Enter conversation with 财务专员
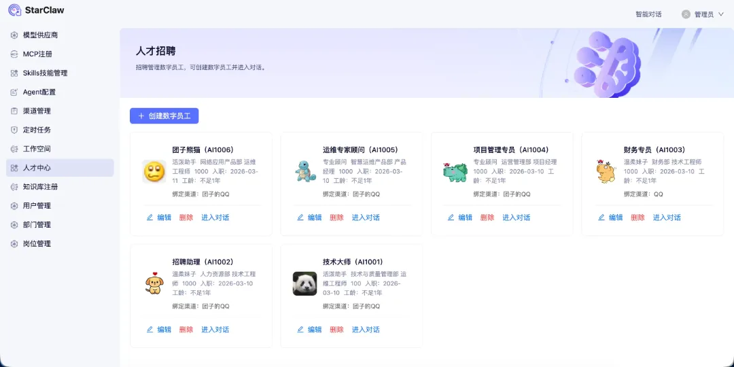The height and width of the screenshot is (367, 734). tap(667, 217)
